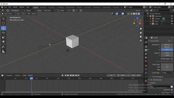Activate the Transform tool

pyautogui.click(x=4, y=42)
